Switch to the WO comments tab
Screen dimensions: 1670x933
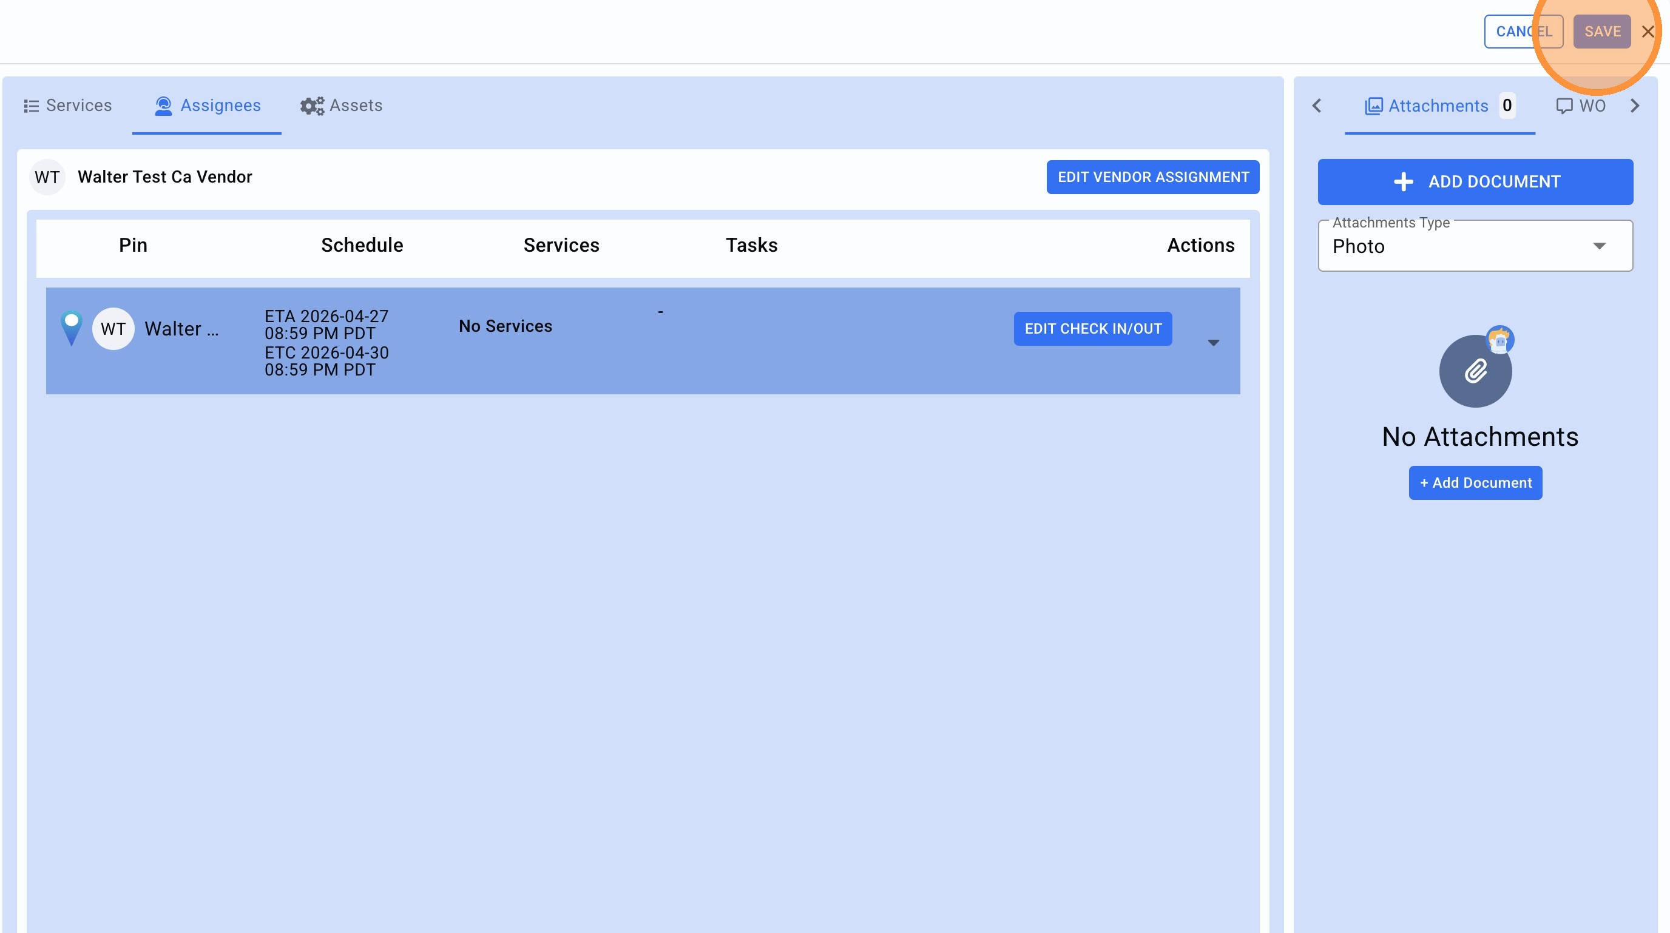[x=1581, y=106]
